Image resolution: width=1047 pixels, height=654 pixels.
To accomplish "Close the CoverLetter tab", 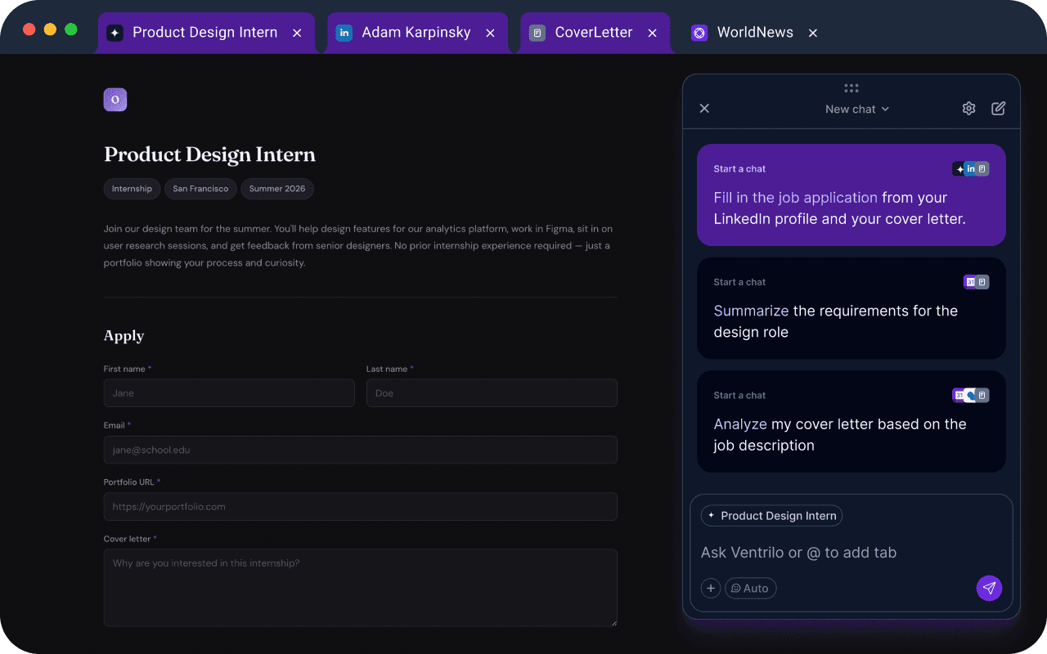I will tap(652, 33).
